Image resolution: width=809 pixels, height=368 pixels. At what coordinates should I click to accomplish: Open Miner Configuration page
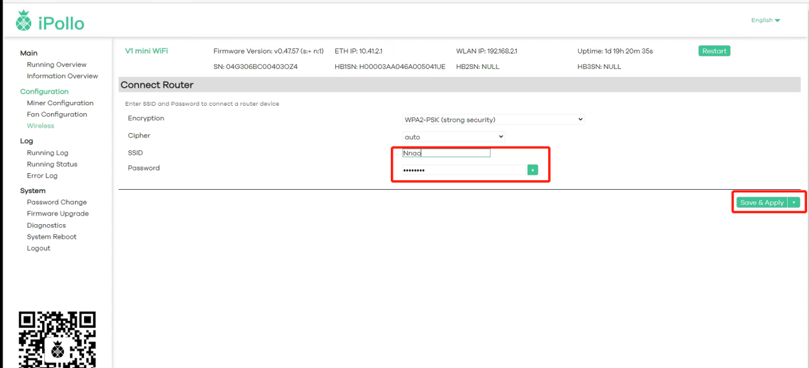pyautogui.click(x=60, y=103)
